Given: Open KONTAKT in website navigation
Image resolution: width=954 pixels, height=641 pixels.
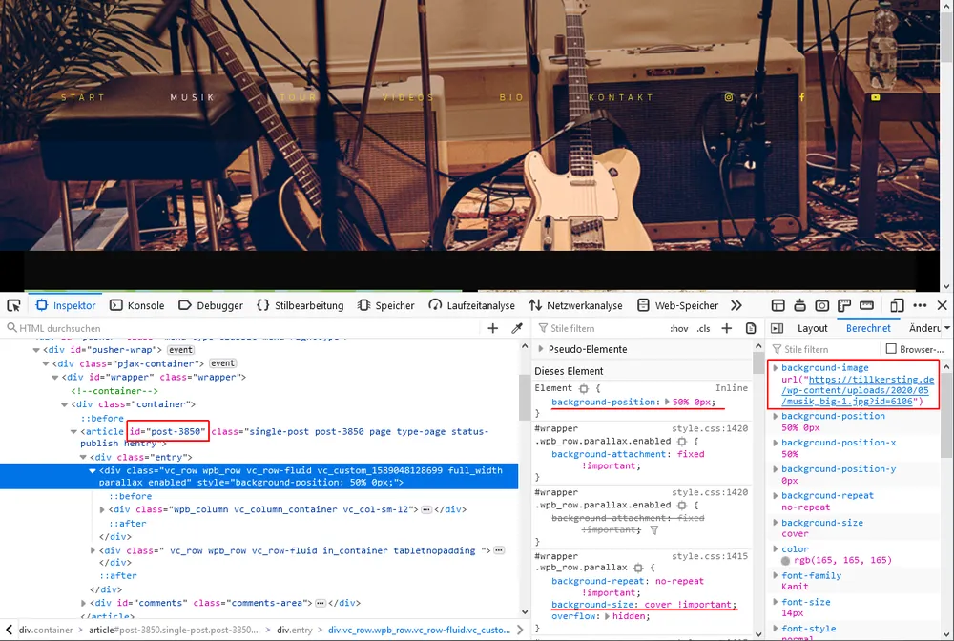Looking at the screenshot, I should click(621, 97).
